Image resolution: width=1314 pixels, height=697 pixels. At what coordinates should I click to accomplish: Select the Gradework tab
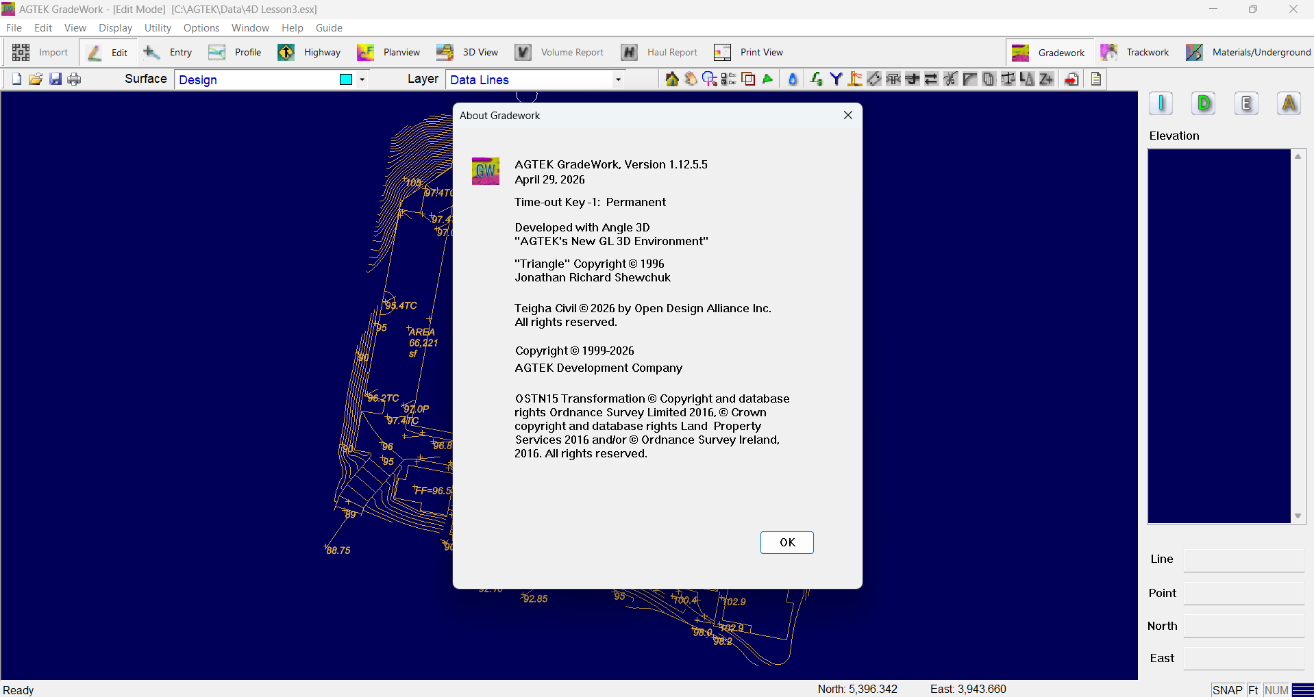click(x=1049, y=53)
